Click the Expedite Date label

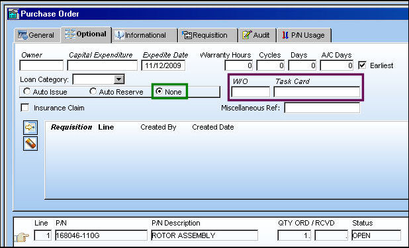[x=165, y=55]
